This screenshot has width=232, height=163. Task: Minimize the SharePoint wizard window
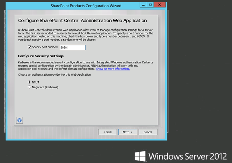coord(143,5)
